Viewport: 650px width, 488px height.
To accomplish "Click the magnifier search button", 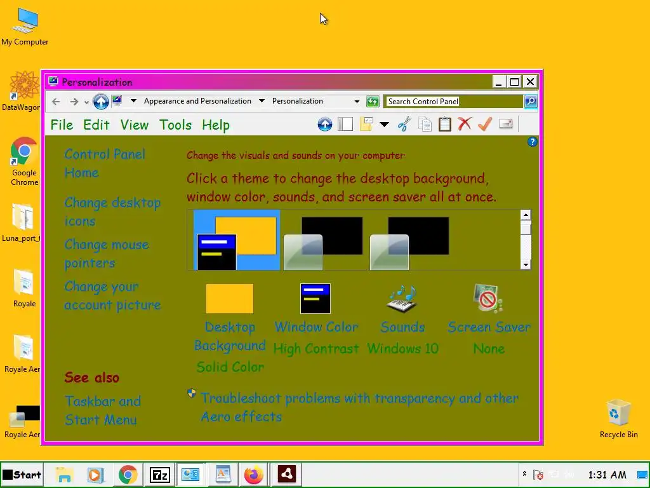I will pos(531,101).
